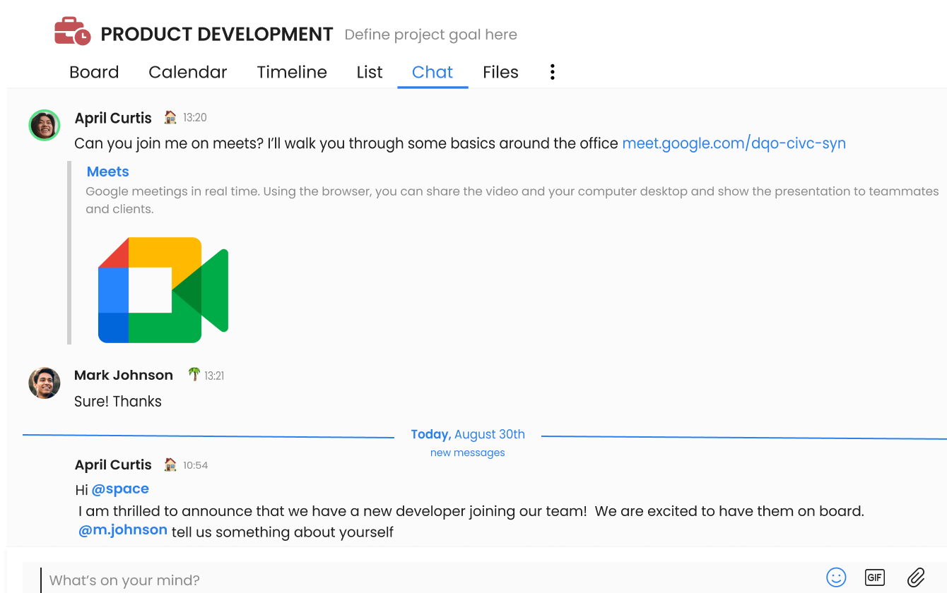This screenshot has width=947, height=593.
Task: Click the 'Today, August 30th' date separator label
Action: [468, 434]
